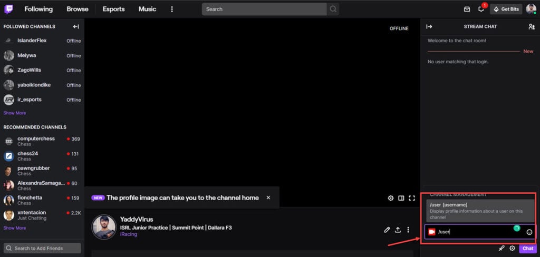Open the xntentacion recommended channel

click(x=42, y=215)
